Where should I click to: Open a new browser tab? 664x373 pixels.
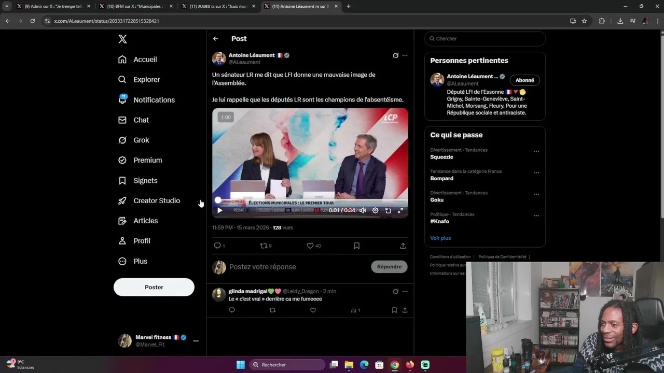pyautogui.click(x=349, y=6)
